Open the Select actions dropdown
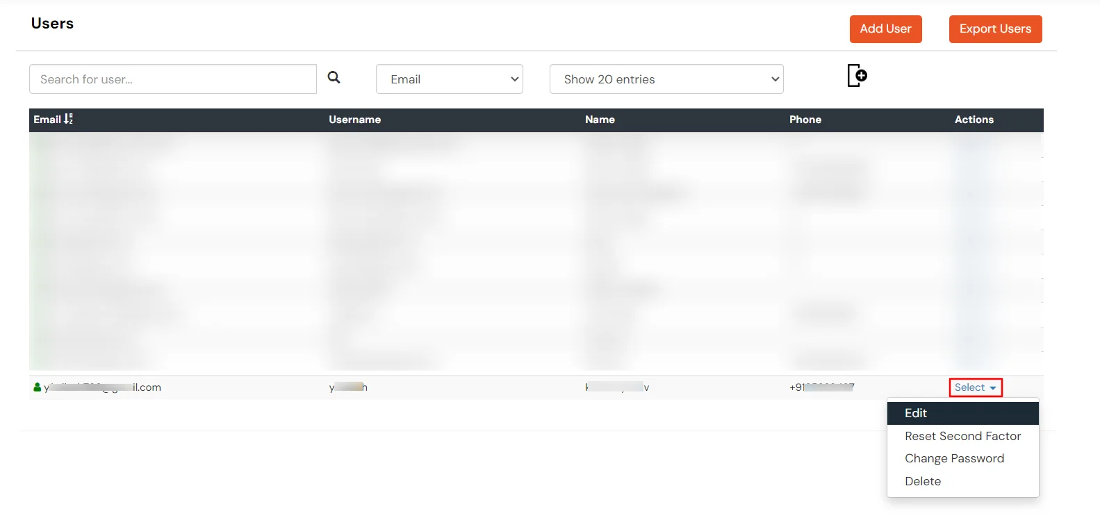The height and width of the screenshot is (518, 1100). click(976, 387)
